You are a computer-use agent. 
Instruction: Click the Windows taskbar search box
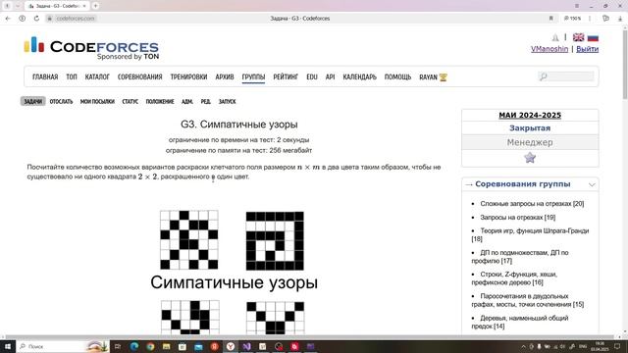point(63,346)
